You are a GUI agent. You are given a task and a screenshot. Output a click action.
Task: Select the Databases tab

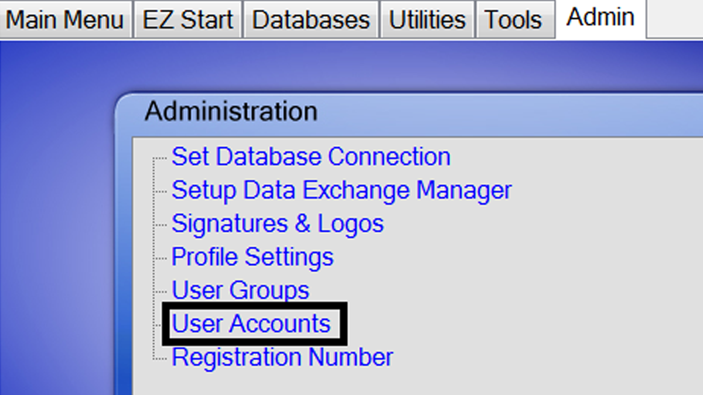pyautogui.click(x=310, y=19)
